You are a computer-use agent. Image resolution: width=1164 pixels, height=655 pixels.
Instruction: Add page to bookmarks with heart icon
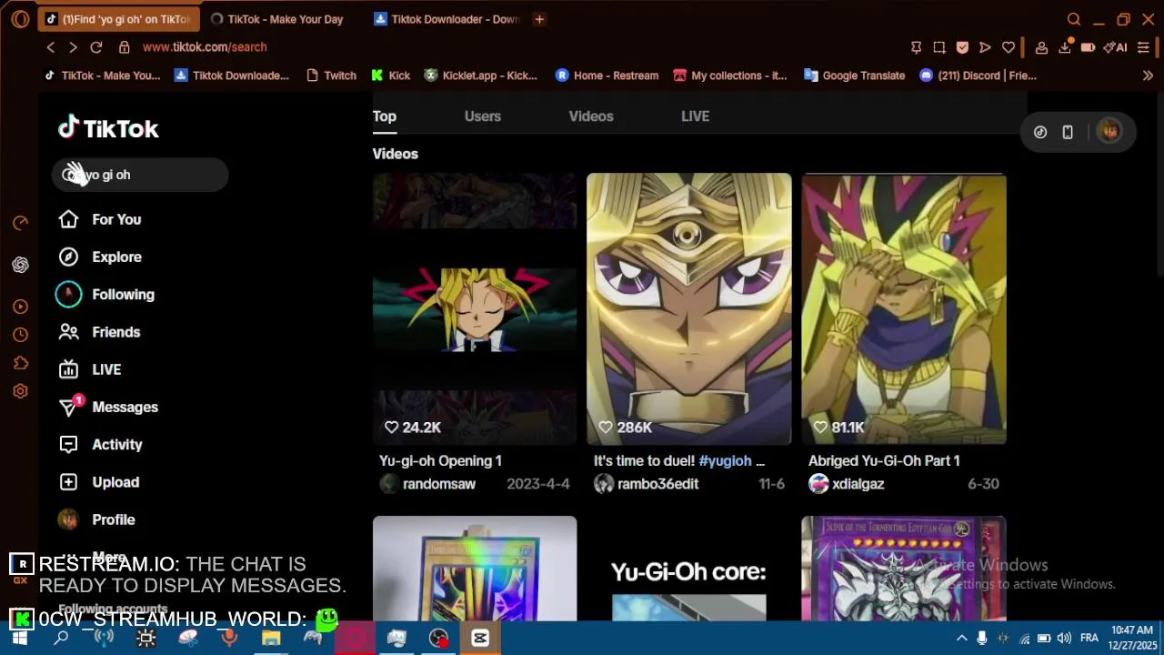1008,47
